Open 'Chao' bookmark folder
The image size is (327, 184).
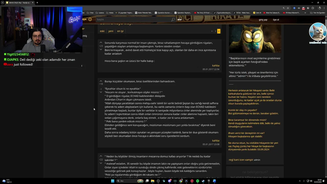90,13
